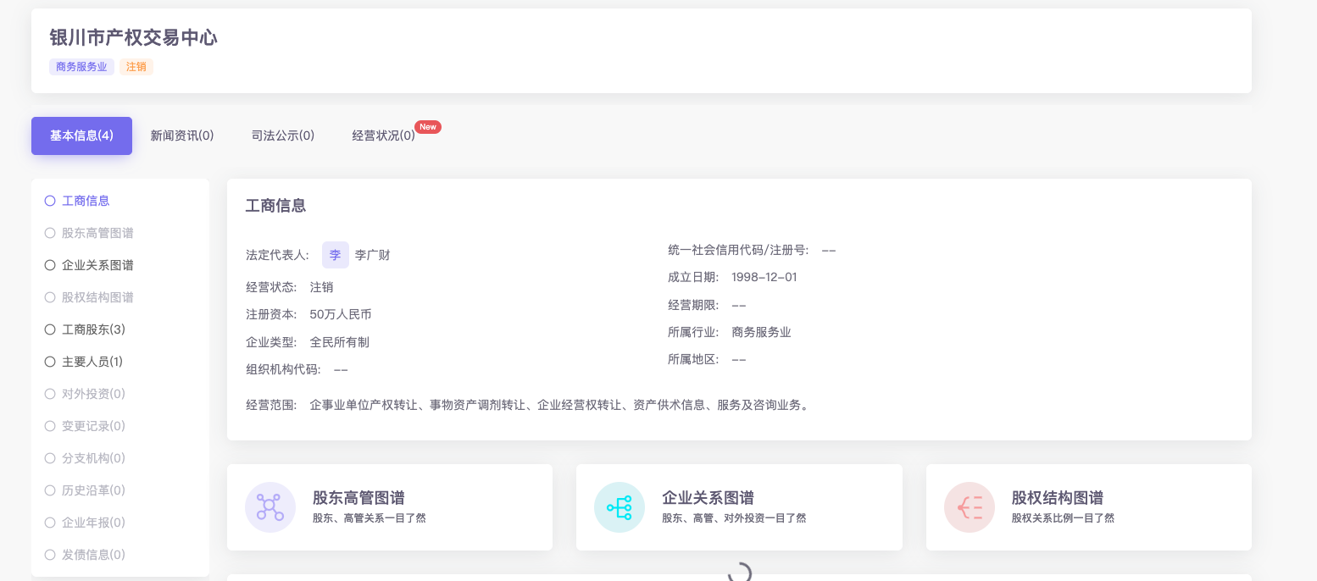Click the 股权结构图谱 card pink icon
The width and height of the screenshot is (1317, 581).
pyautogui.click(x=970, y=507)
